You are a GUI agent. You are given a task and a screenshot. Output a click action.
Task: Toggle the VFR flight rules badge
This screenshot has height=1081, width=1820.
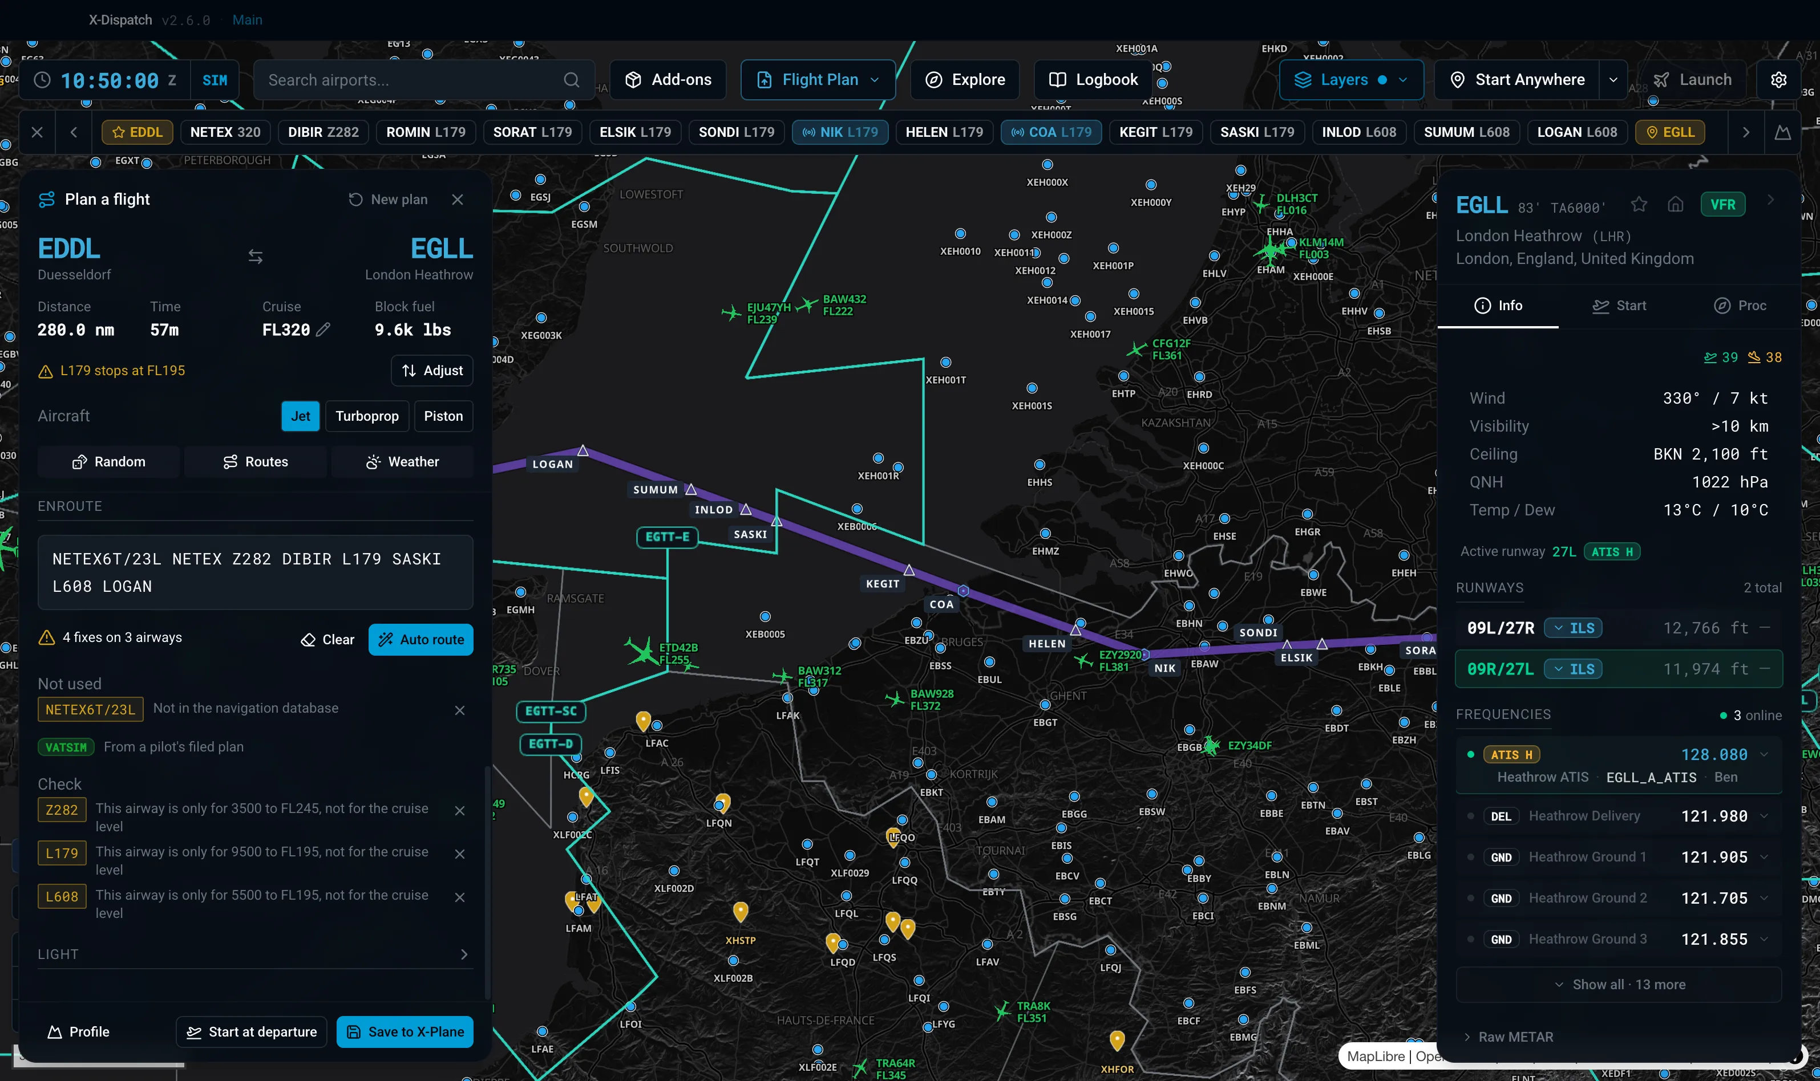[x=1722, y=205]
